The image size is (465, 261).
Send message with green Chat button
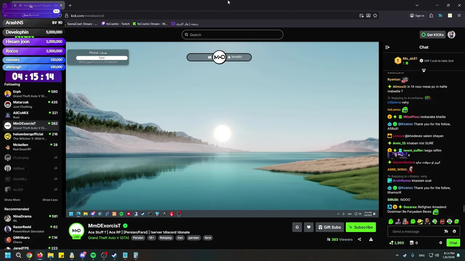pos(453,243)
